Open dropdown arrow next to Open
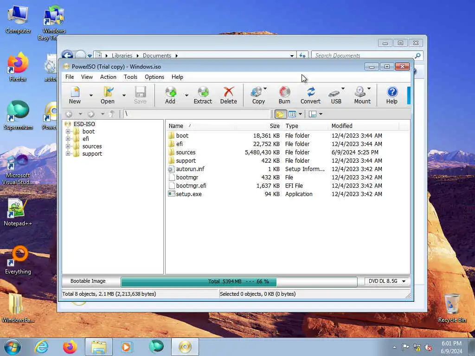 point(124,95)
